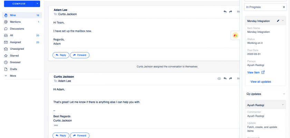Screen dimensions: 290x138
Task: Collapse the Monday Integration panel
Action: coord(283,21)
